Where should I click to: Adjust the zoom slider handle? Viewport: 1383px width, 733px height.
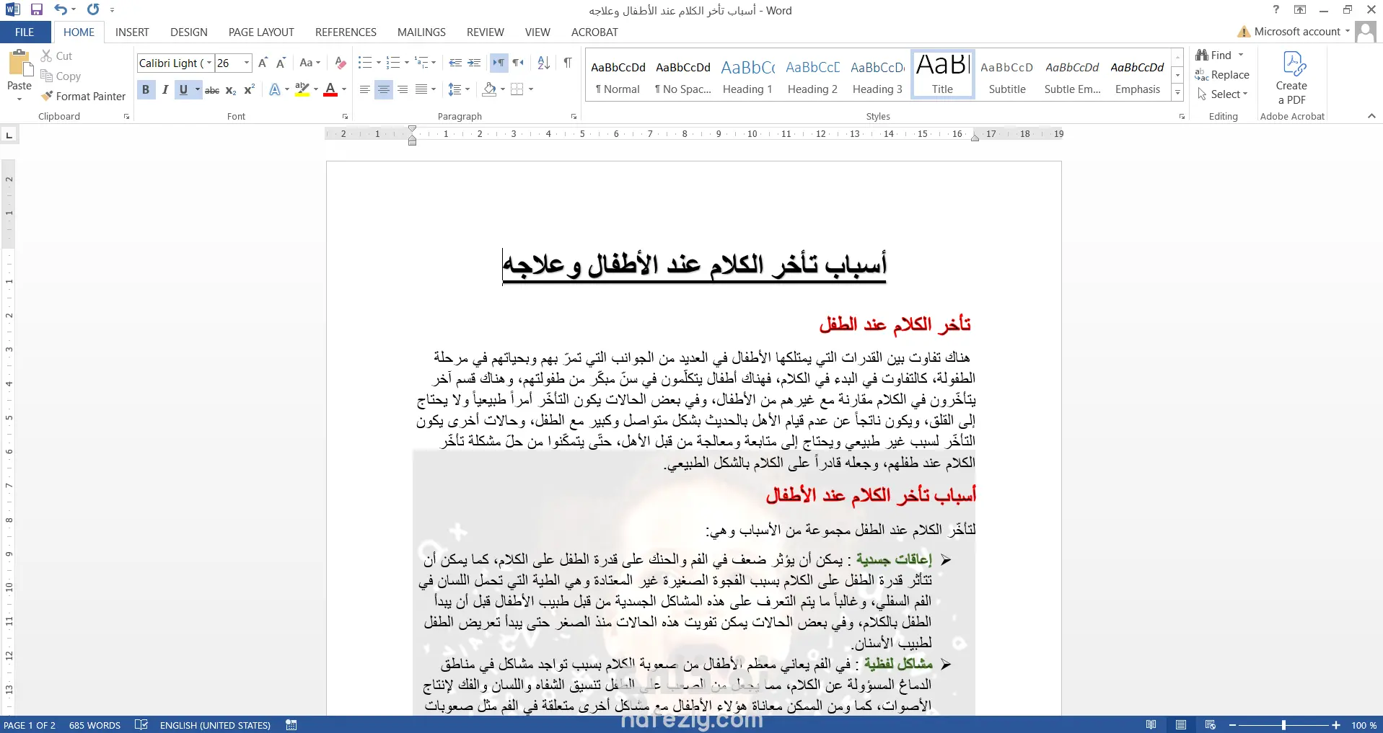click(x=1283, y=725)
